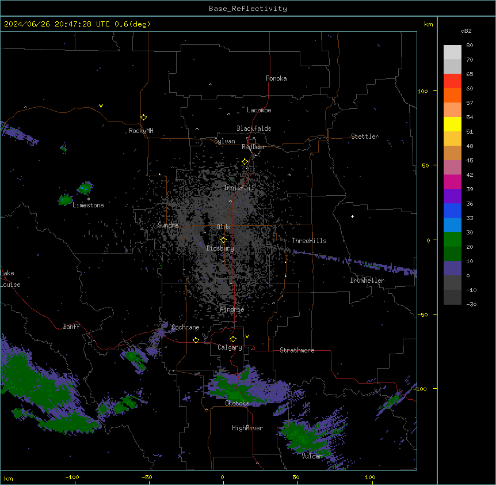Click the Base_Reflectivity title text
Viewport: 496px width, 485px height.
248,9
